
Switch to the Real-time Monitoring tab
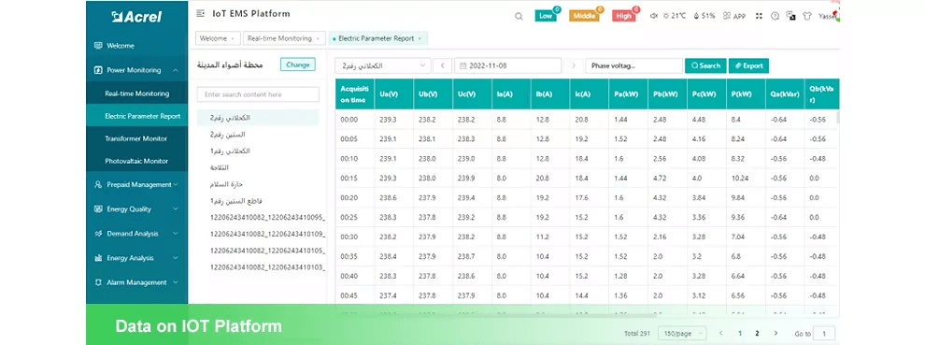click(x=279, y=38)
